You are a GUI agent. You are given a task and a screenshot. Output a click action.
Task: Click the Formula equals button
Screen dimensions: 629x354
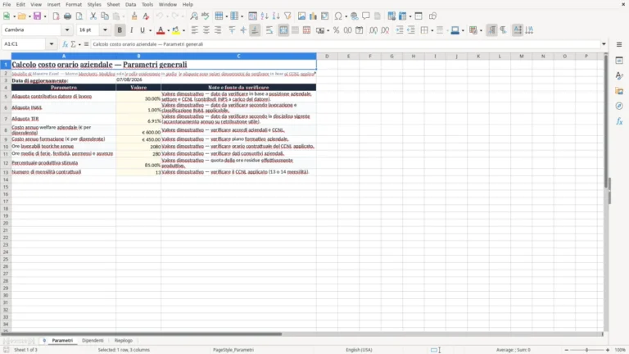(86, 44)
